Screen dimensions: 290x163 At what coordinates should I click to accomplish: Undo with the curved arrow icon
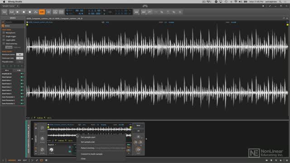tap(150, 12)
